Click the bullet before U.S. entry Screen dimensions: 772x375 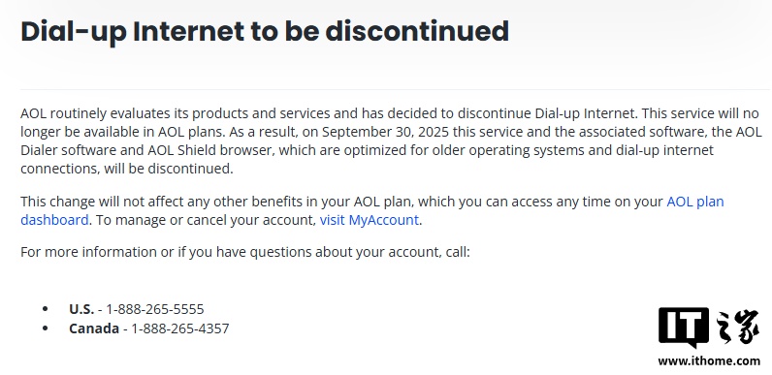tap(46, 309)
